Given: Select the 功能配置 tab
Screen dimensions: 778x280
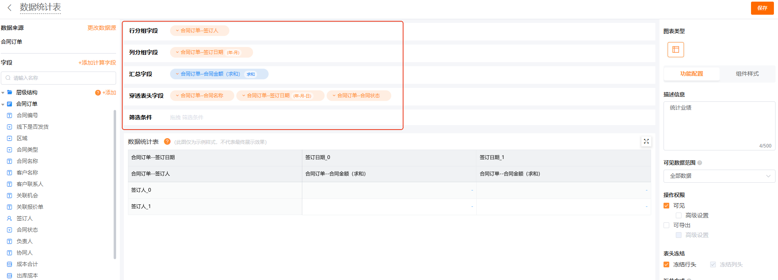Looking at the screenshot, I should coord(691,74).
